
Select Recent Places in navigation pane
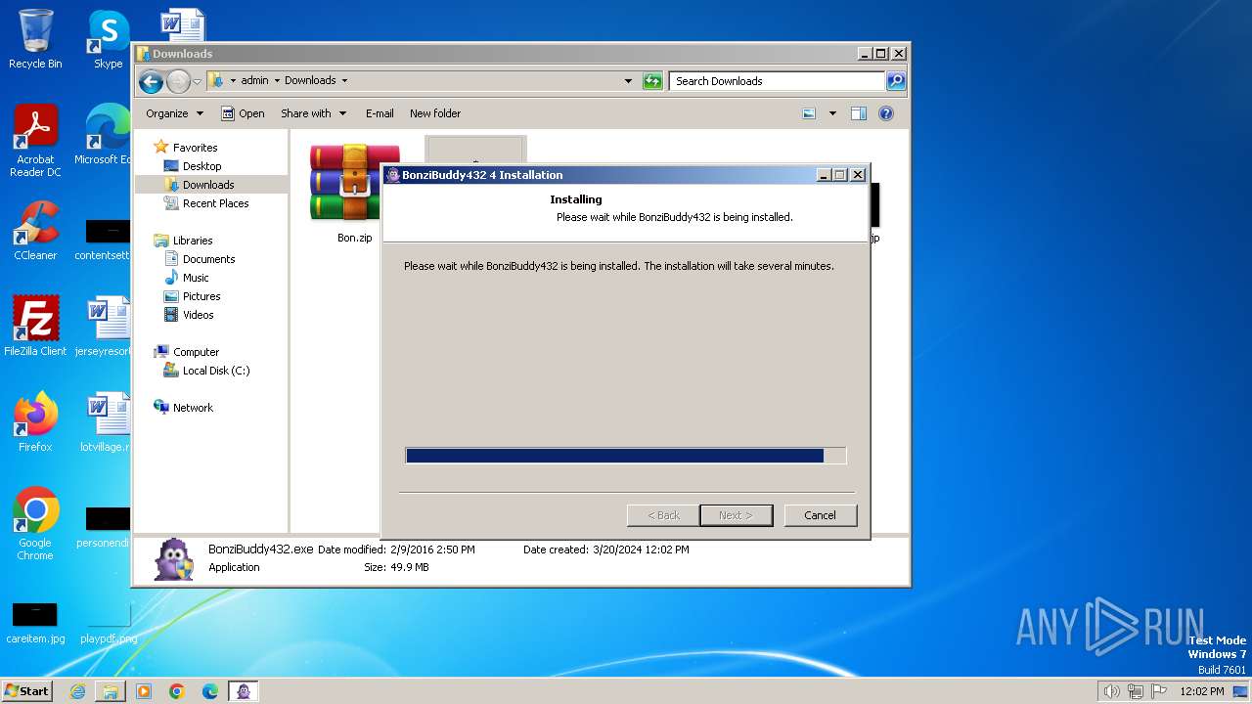(215, 203)
